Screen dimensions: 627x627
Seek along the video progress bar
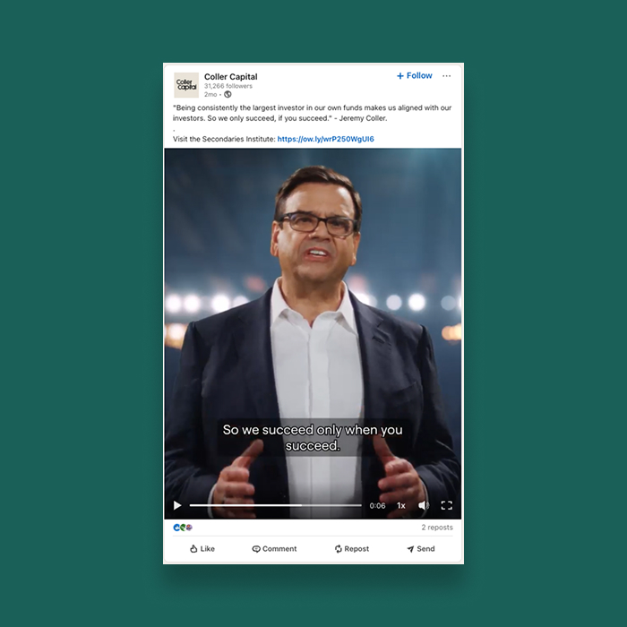[x=275, y=505]
